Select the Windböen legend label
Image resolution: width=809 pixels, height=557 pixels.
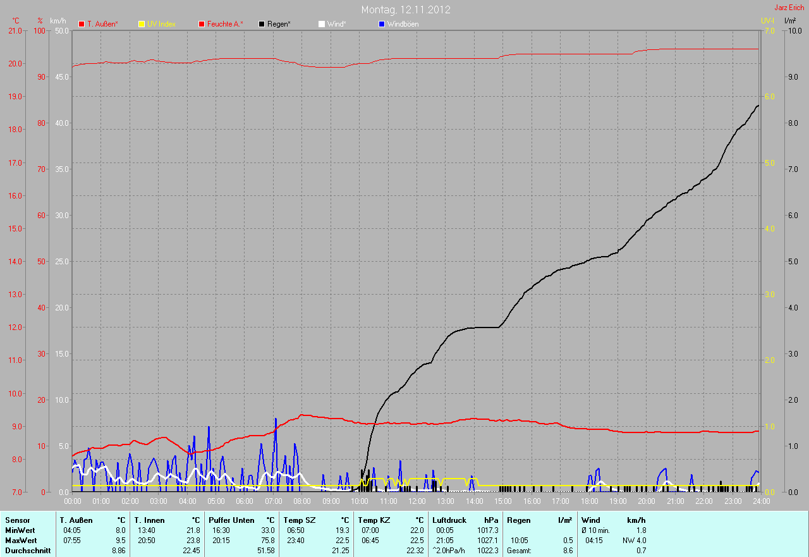pyautogui.click(x=403, y=24)
